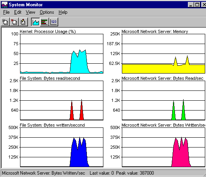This screenshot has width=206, height=177.
Task: Click the 'Microsoft Network Server: Memory' label
Action: tap(155, 31)
